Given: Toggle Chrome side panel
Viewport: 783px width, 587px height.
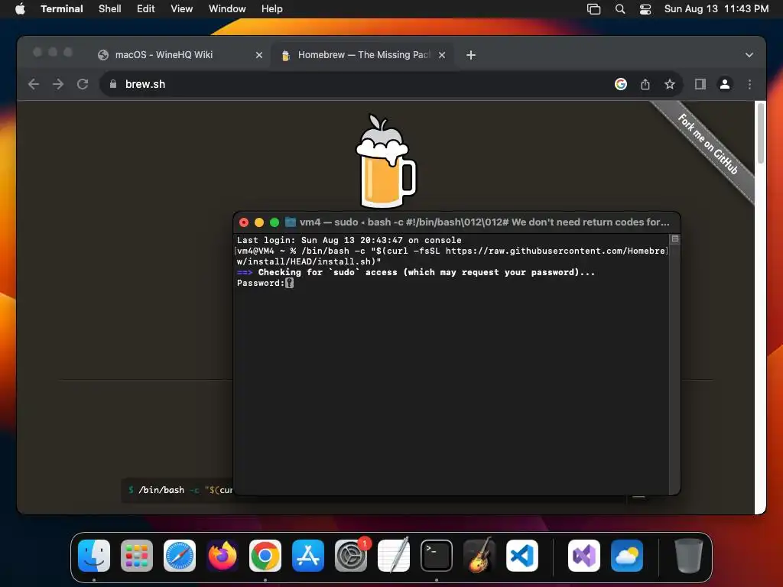Looking at the screenshot, I should 700,84.
